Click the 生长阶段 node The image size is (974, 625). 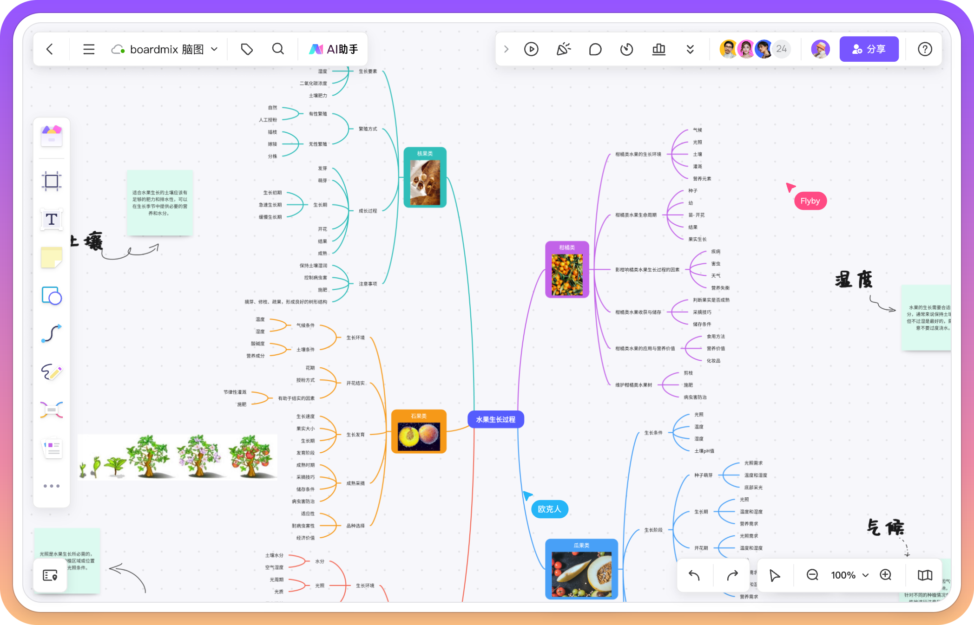tap(653, 530)
